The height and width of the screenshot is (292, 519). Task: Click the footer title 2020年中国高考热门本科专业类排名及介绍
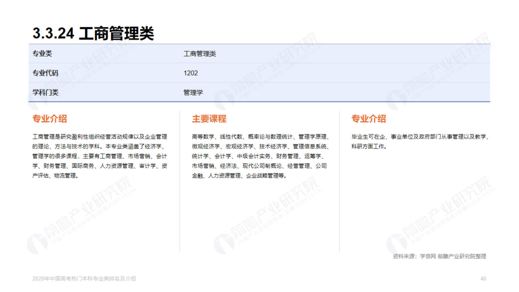point(84,279)
